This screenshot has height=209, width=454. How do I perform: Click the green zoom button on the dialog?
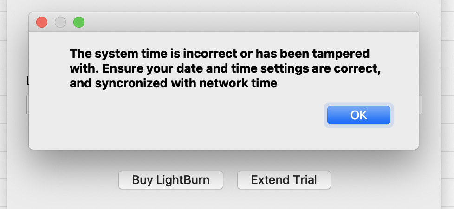click(79, 22)
